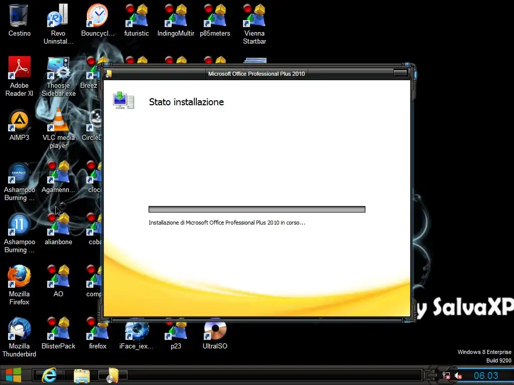Select the Breez desktop shortcut
The image size is (514, 385).
(89, 73)
